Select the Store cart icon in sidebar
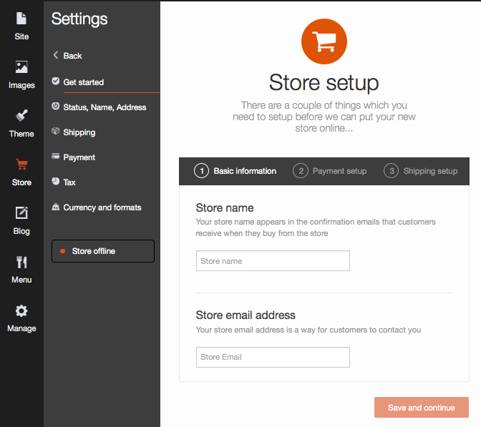Screen dimensions: 481x427 [x=21, y=165]
